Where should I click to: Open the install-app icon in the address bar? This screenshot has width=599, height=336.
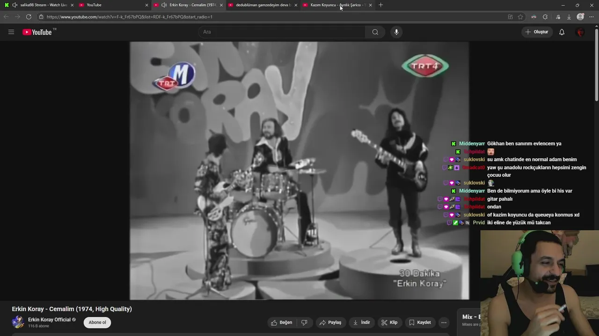pos(511,17)
